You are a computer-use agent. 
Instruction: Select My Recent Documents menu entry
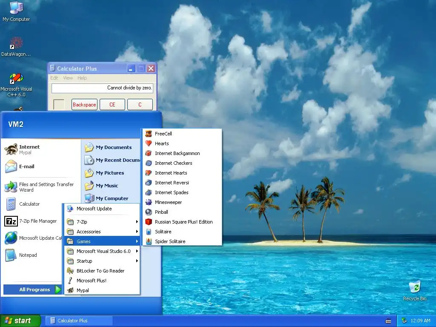pyautogui.click(x=112, y=160)
